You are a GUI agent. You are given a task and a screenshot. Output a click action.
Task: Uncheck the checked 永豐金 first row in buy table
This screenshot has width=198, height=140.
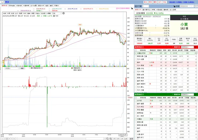[x=135, y=53]
